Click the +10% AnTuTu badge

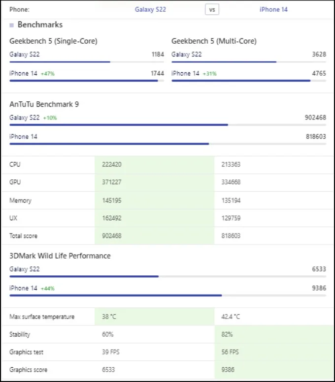pos(50,118)
